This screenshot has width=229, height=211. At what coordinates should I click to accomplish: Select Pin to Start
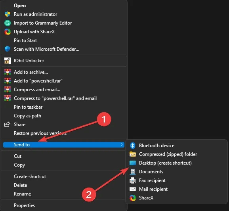pos(25,40)
